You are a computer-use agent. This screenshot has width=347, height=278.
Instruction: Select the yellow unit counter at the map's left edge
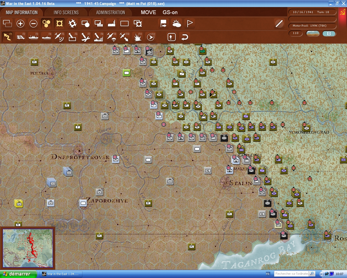pyautogui.click(x=19, y=204)
